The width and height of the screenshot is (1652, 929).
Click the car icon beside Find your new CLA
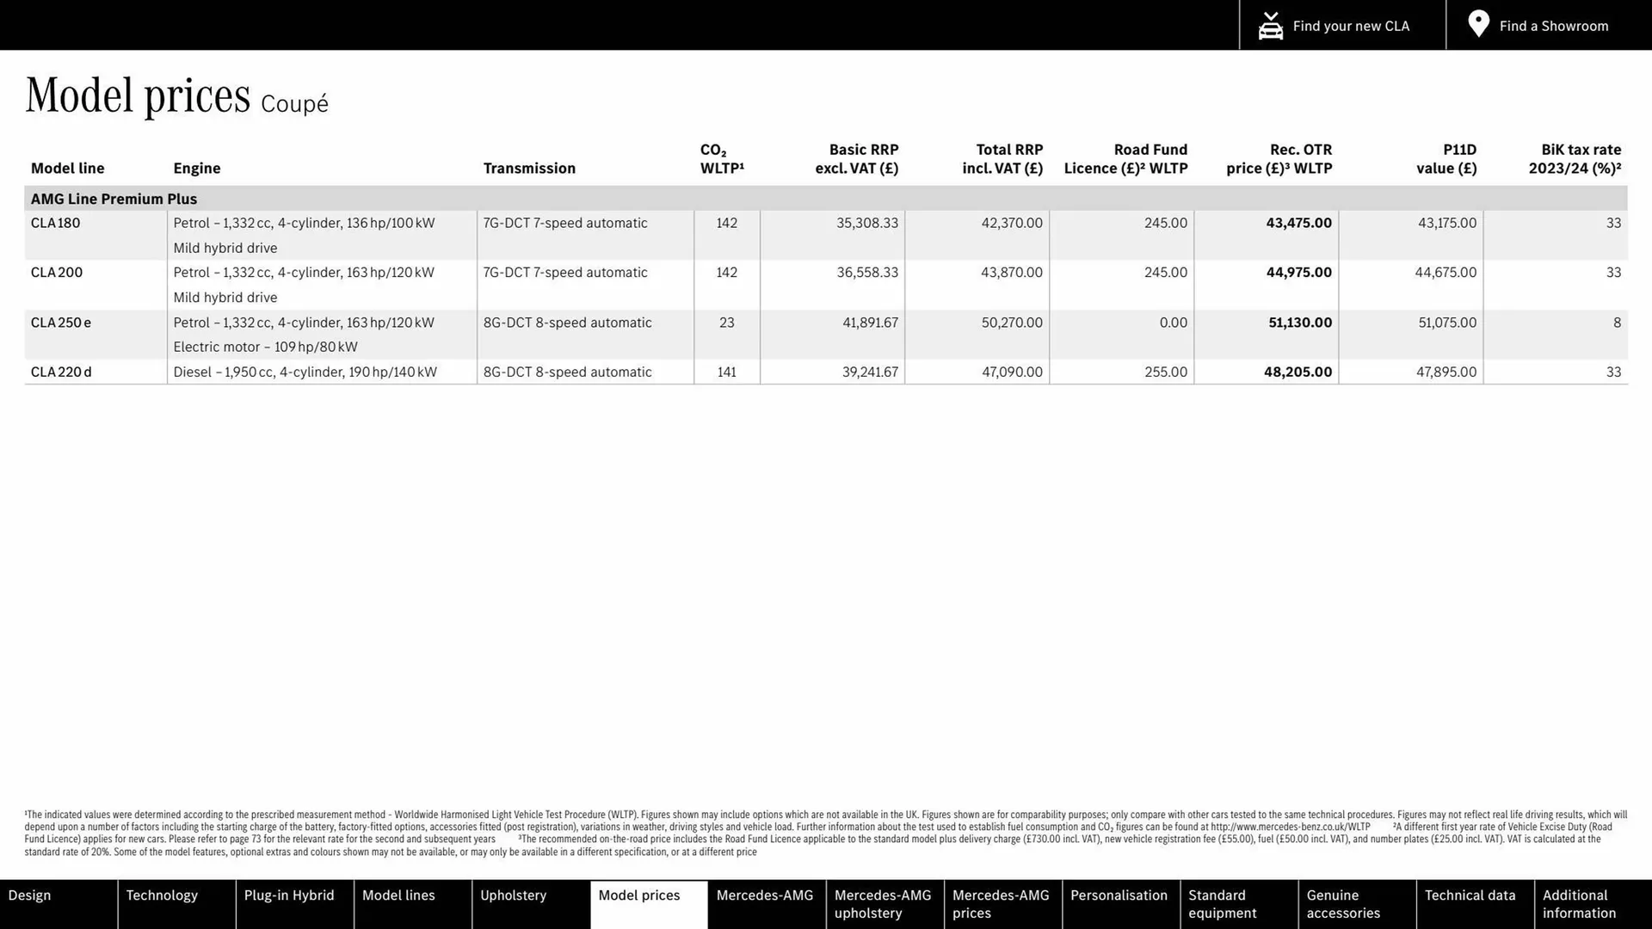[1270, 25]
